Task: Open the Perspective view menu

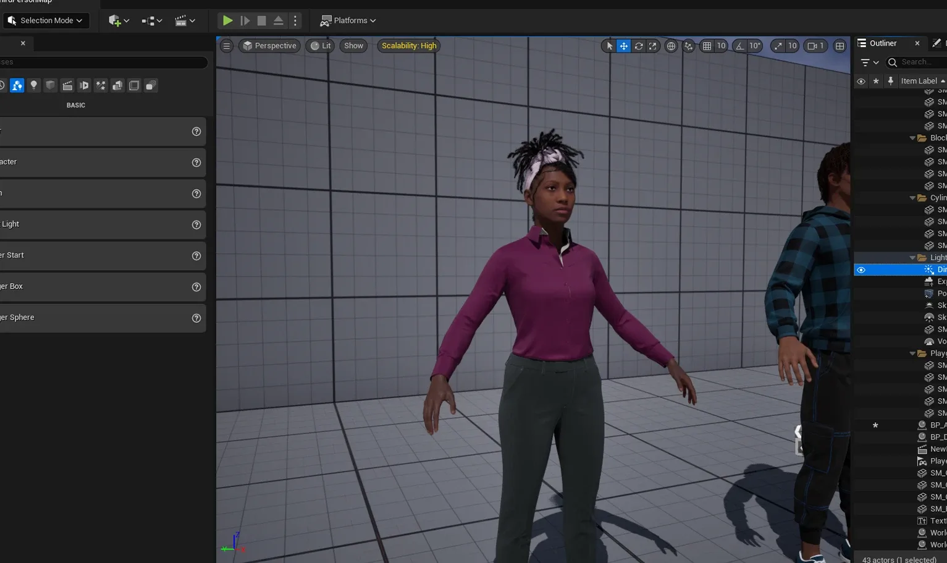Action: [269, 46]
